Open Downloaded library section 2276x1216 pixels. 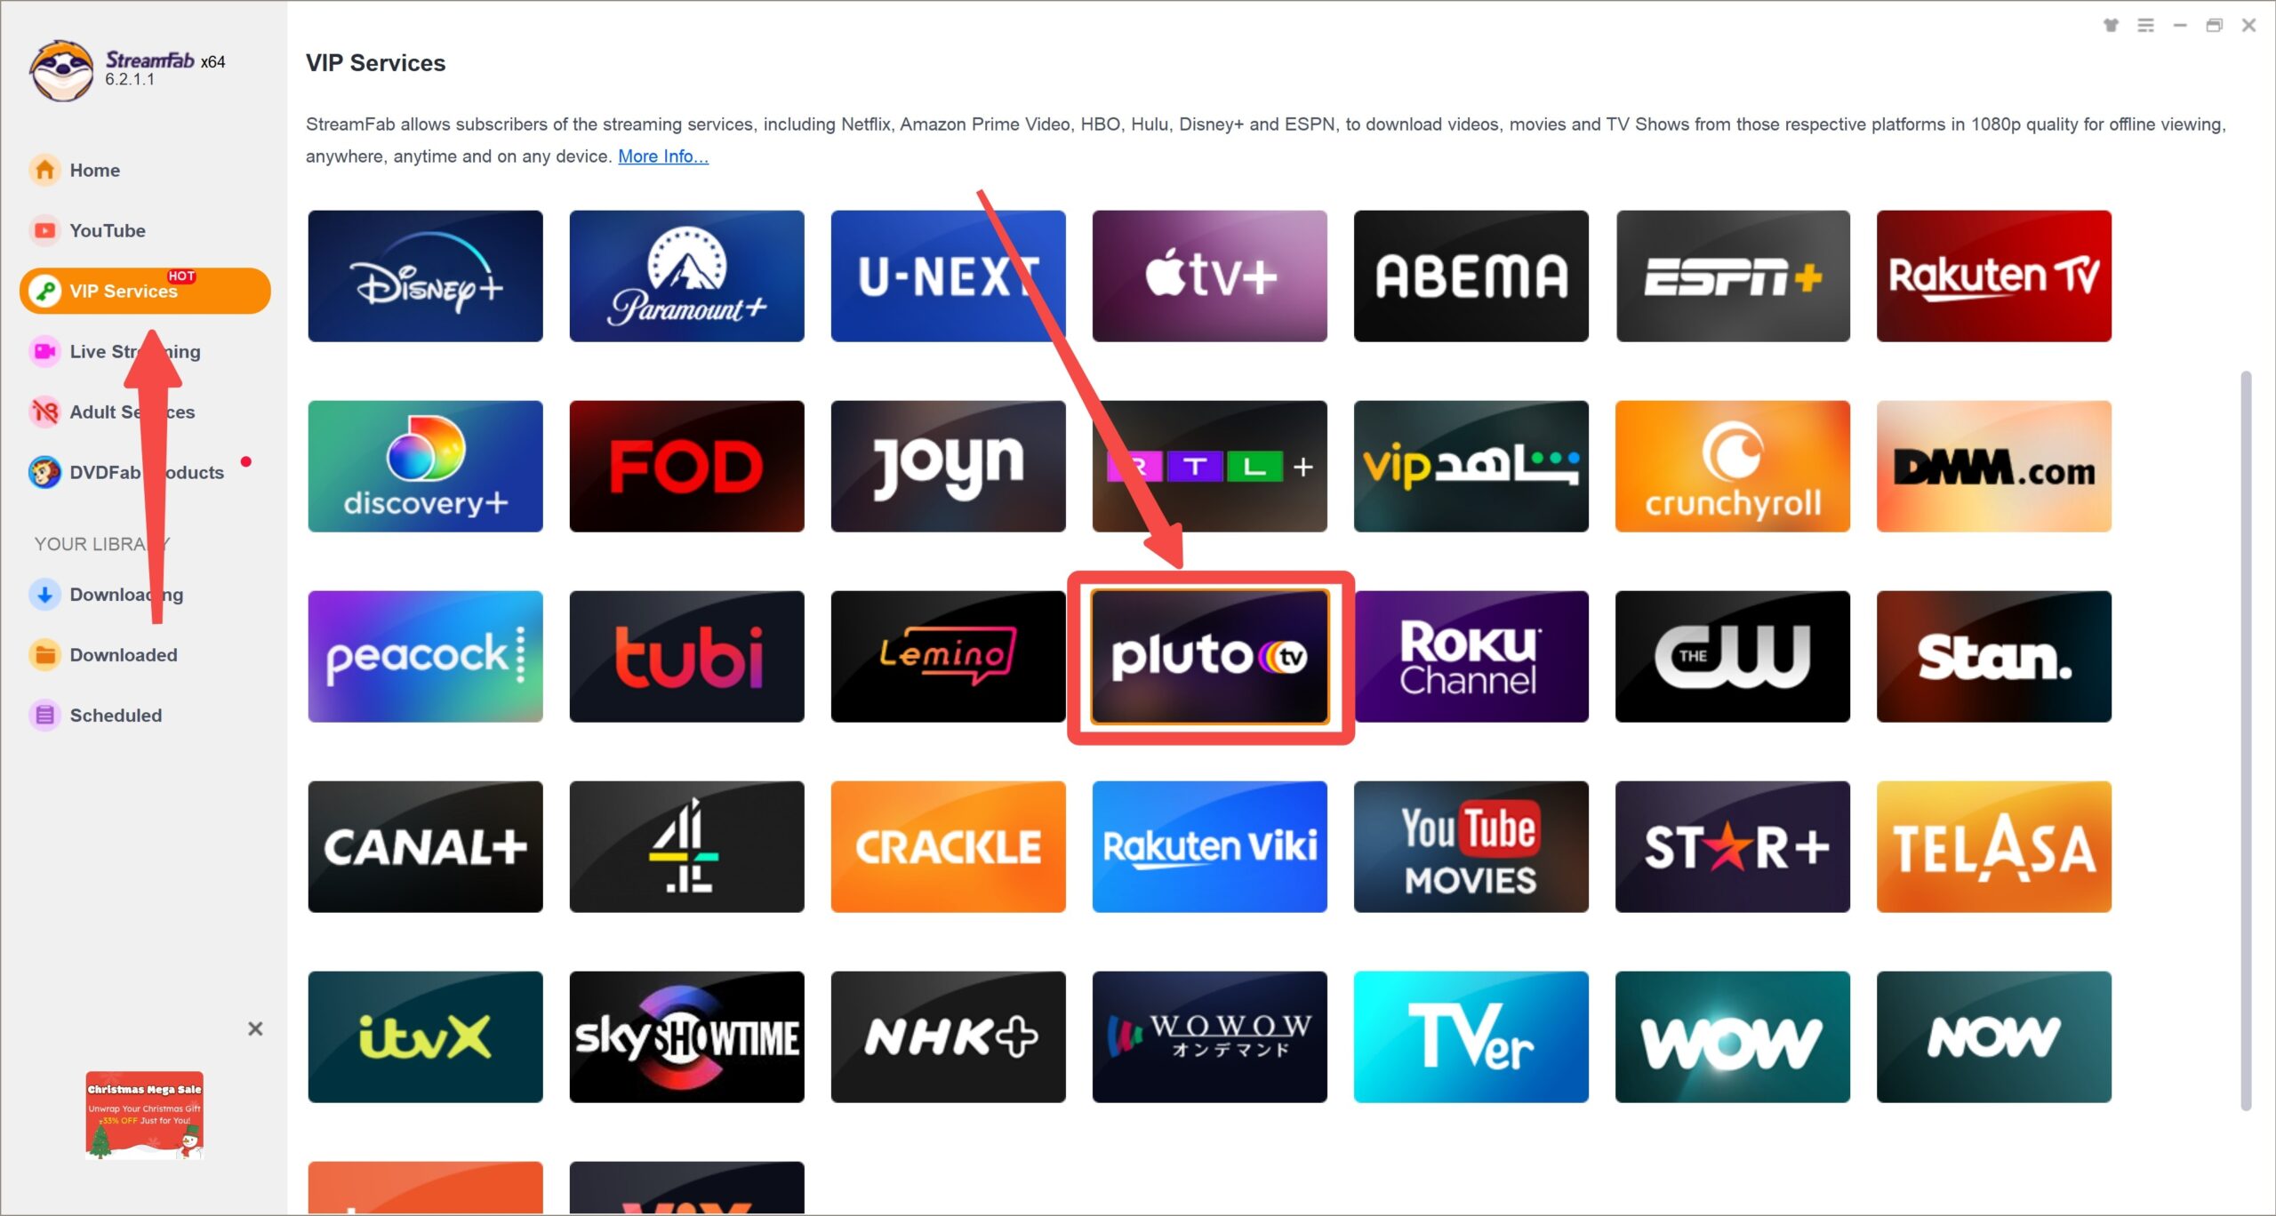123,655
